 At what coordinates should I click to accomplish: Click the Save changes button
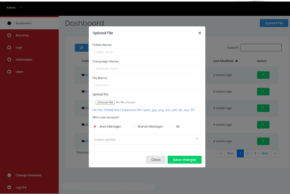click(x=184, y=160)
